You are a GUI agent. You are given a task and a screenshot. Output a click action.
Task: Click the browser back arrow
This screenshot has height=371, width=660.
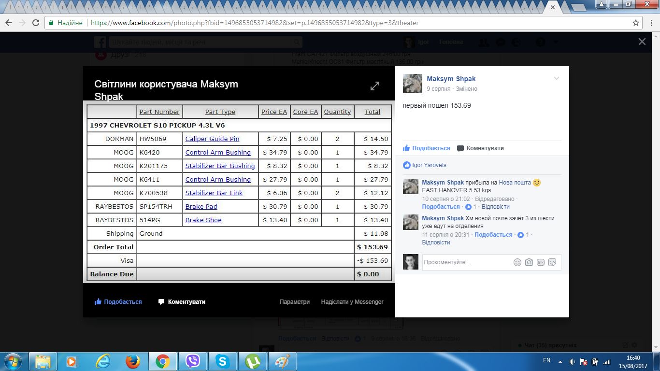(9, 23)
